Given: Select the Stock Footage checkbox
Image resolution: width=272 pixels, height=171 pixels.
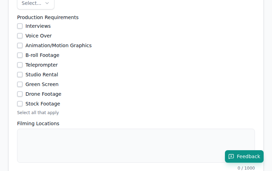Looking at the screenshot, I should tap(20, 104).
